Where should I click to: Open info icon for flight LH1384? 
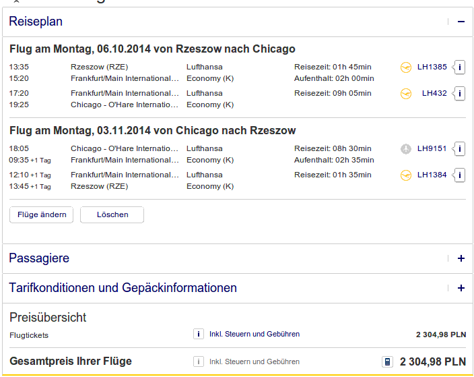pyautogui.click(x=459, y=175)
